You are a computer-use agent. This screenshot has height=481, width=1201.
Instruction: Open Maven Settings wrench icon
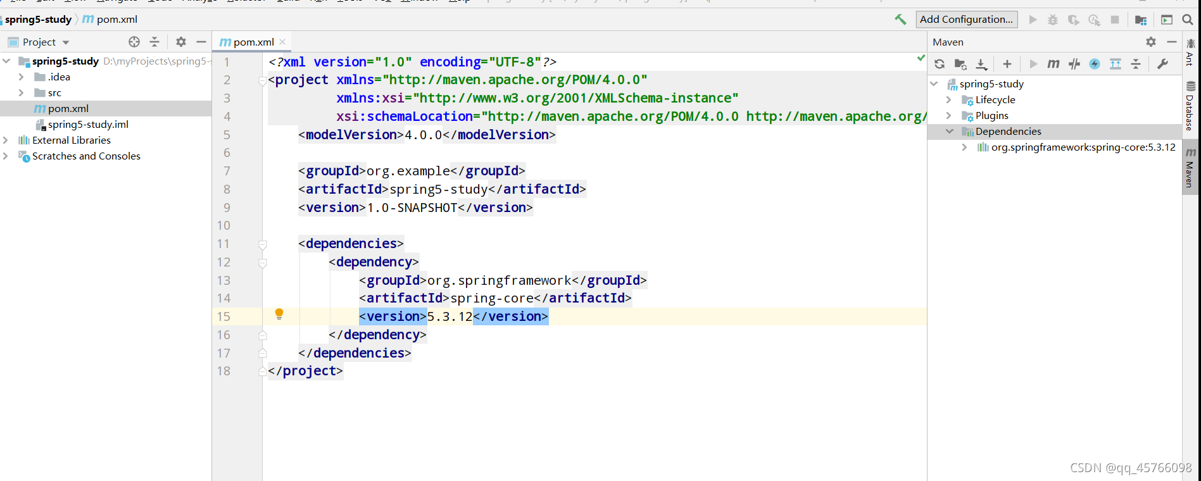(x=1162, y=64)
